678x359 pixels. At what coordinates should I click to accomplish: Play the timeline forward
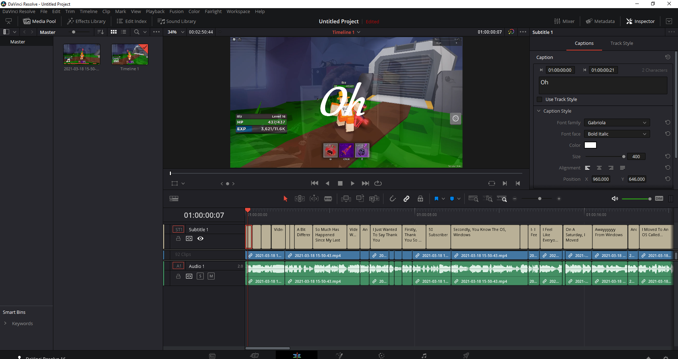352,183
